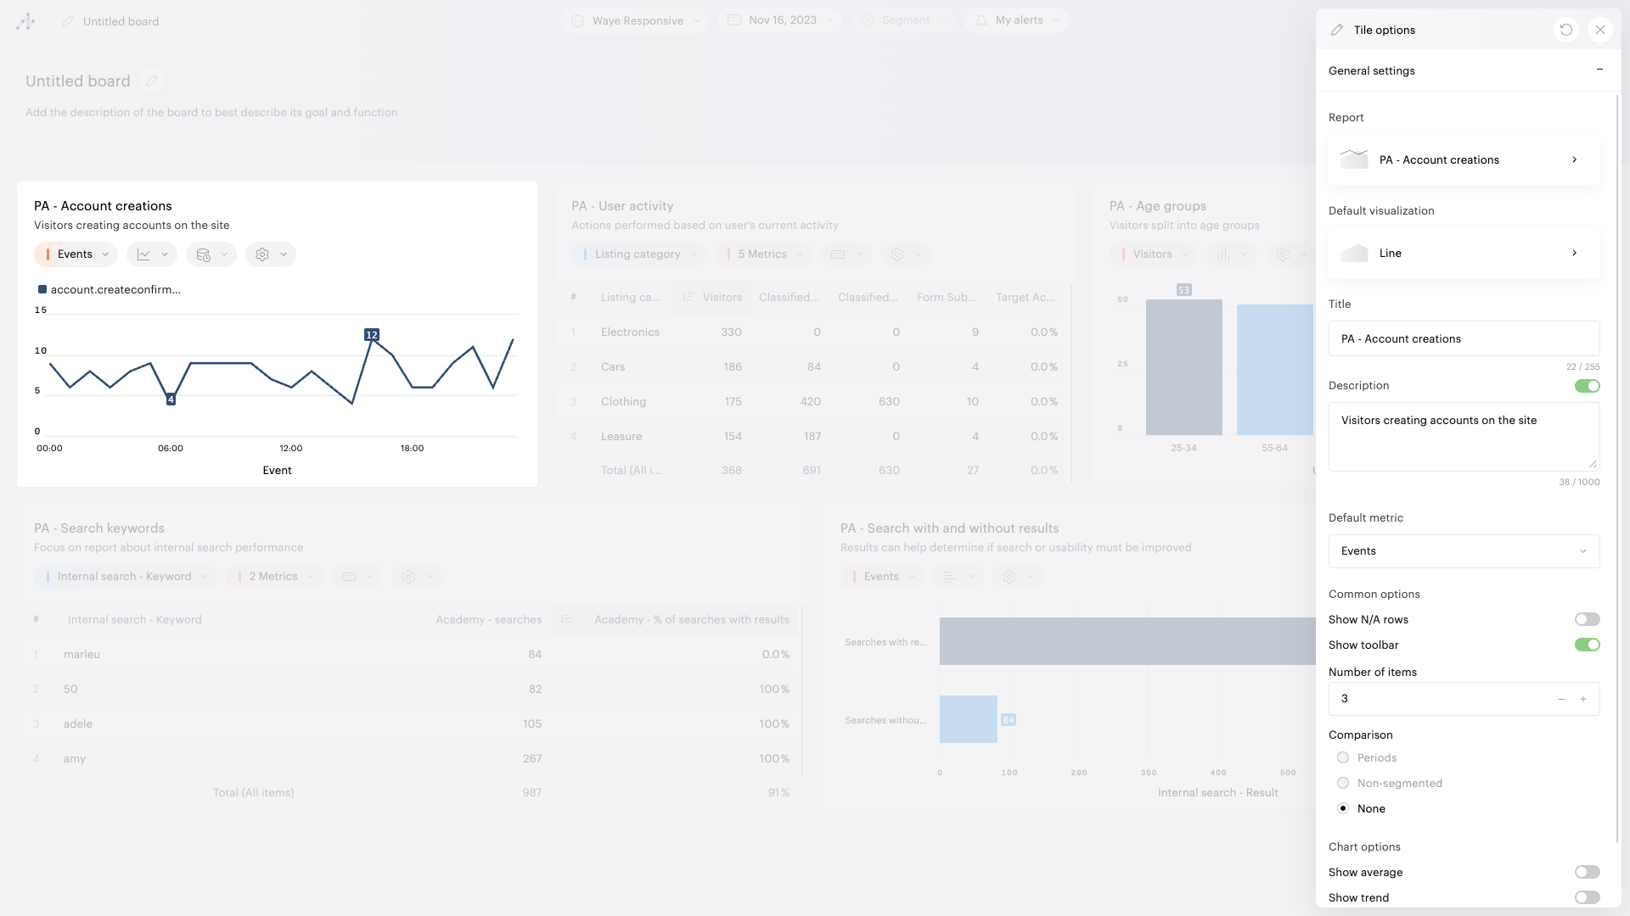Click the pencil icon beside the Untitled board heading
The width and height of the screenshot is (1630, 916).
(x=152, y=81)
